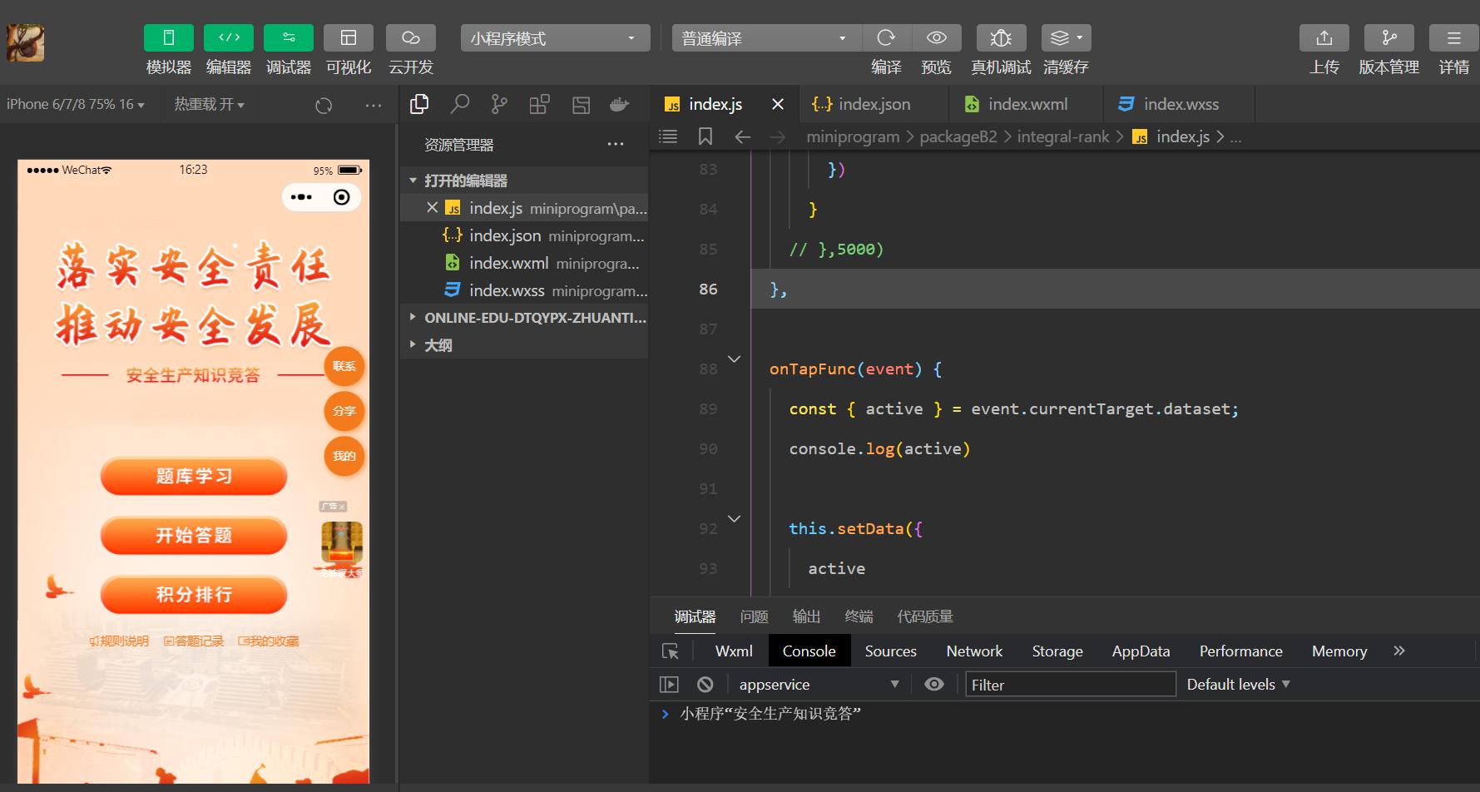Select the Network devtools tab
Image resolution: width=1480 pixels, height=792 pixels.
point(974,651)
